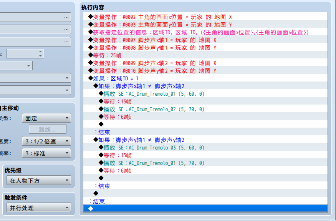Image resolution: width=336 pixels, height=221 pixels.
Task: Select 播放 SE AC_Drum_Tremolo_01 (5, 60, 0) line
Action: [205, 94]
